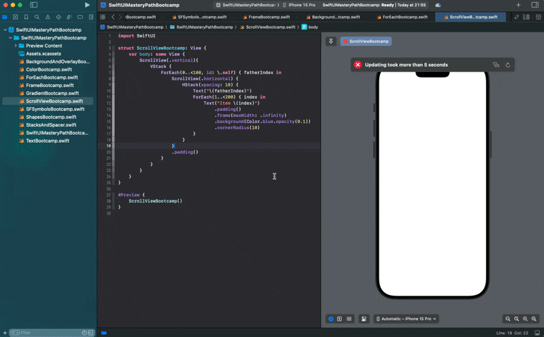Collapse the root SwiftUIMasteryPathBootcamp project
Screen dimensions: 544x337
coord(5,30)
